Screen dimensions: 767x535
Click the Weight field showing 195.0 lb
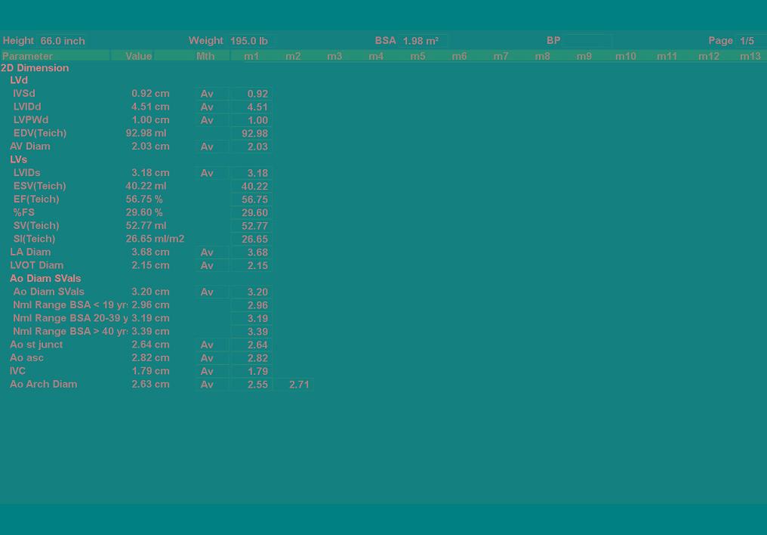click(249, 41)
